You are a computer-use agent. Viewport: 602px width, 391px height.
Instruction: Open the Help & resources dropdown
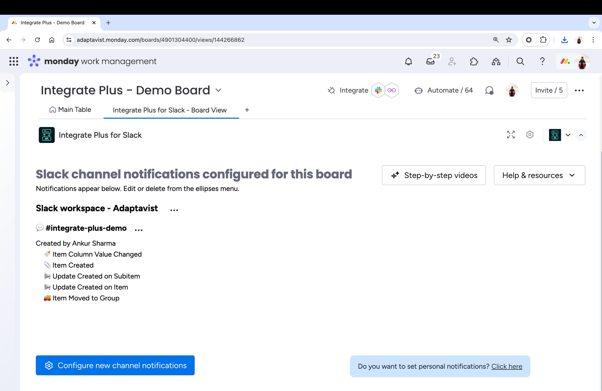pyautogui.click(x=539, y=175)
